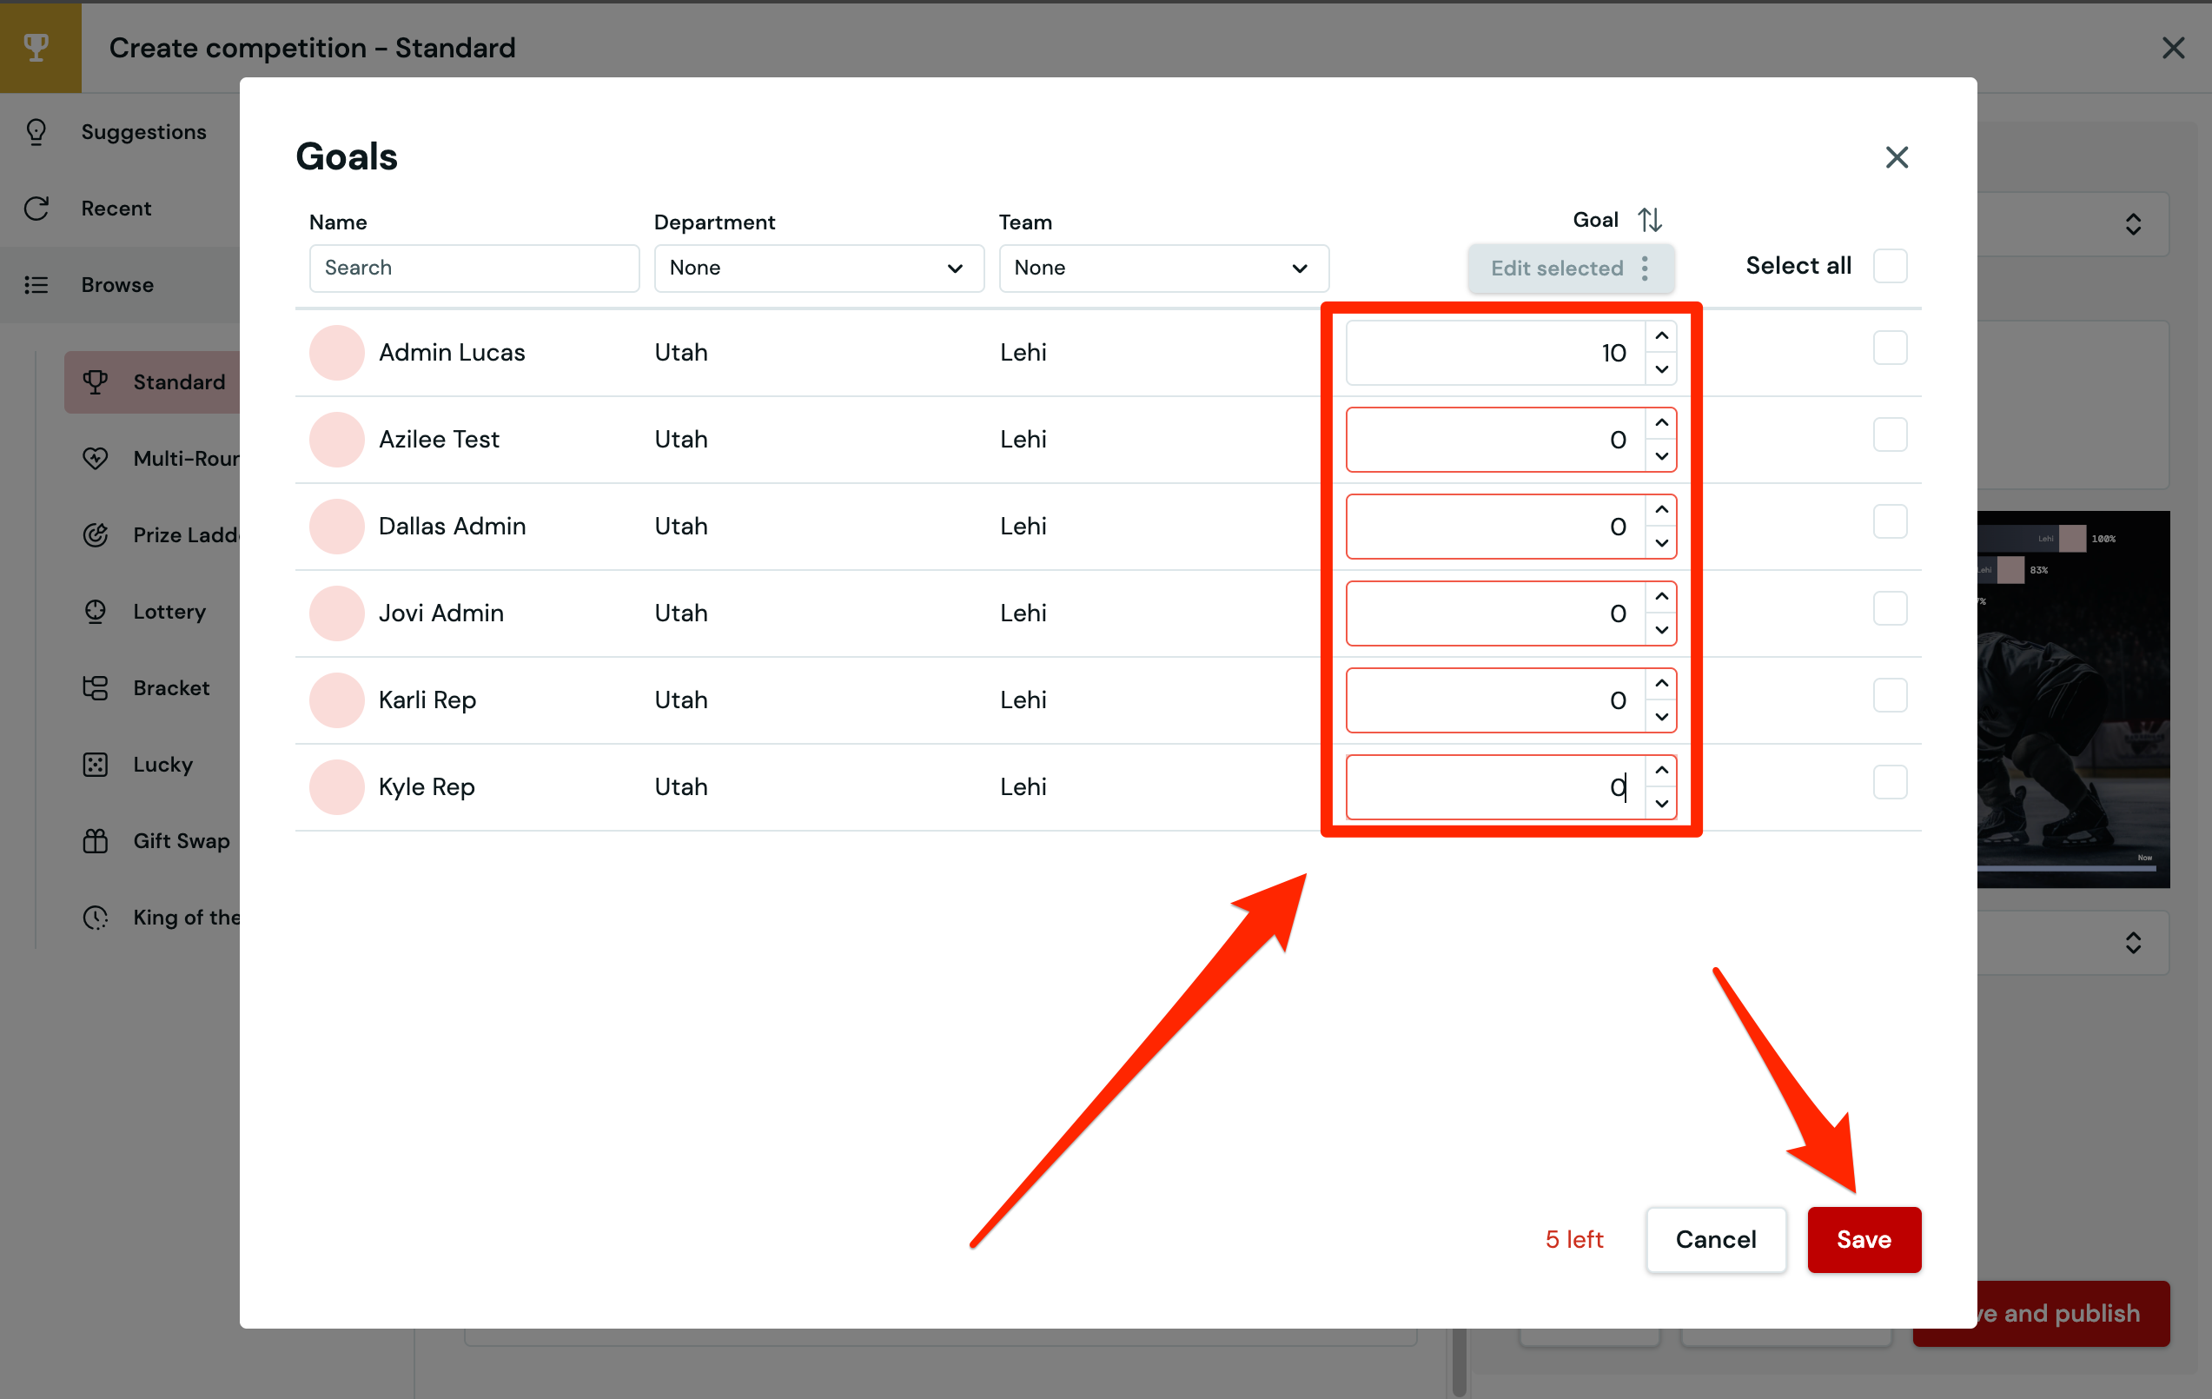Open the Edit selected options menu
Image resolution: width=2212 pixels, height=1399 pixels.
coord(1645,269)
